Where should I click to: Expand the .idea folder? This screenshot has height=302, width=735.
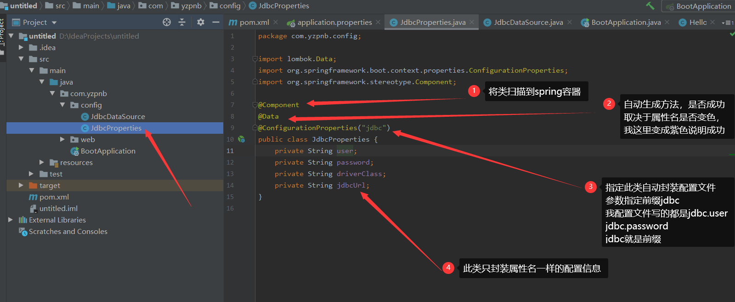pos(21,47)
